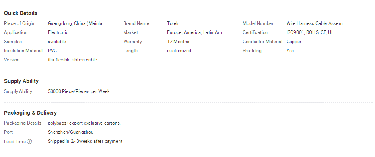375x157 pixels.
Task: Click the 50000 Piece/Pieces per Week text
Action: tap(79, 91)
